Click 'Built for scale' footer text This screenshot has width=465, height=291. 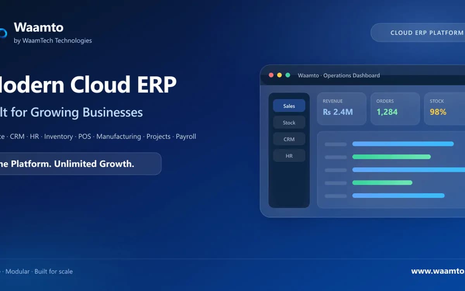click(53, 272)
